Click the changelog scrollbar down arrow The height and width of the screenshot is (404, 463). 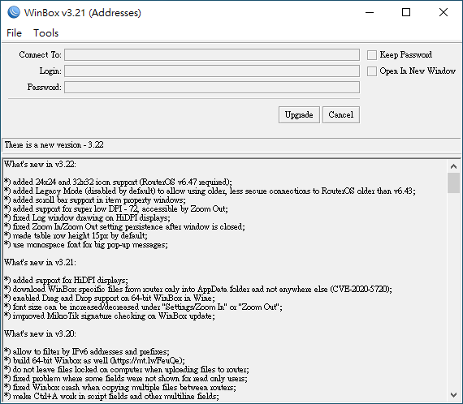click(x=453, y=394)
